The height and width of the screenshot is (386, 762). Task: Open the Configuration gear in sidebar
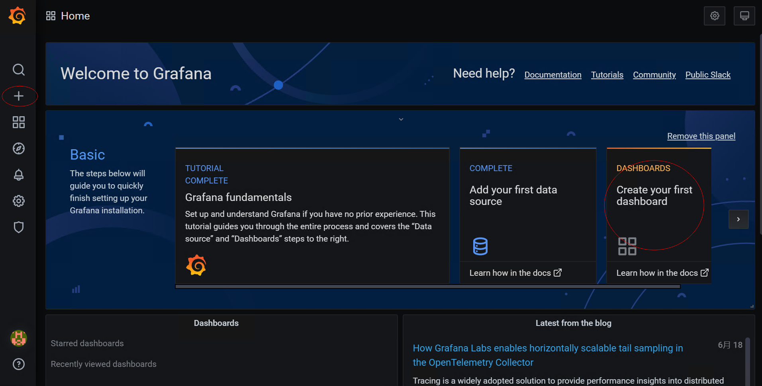(x=19, y=201)
